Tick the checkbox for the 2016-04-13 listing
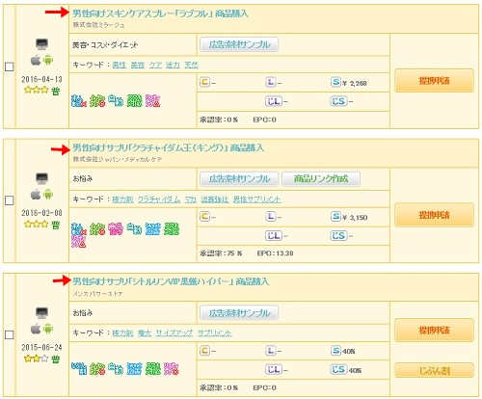The height and width of the screenshot is (399, 482). [10, 66]
